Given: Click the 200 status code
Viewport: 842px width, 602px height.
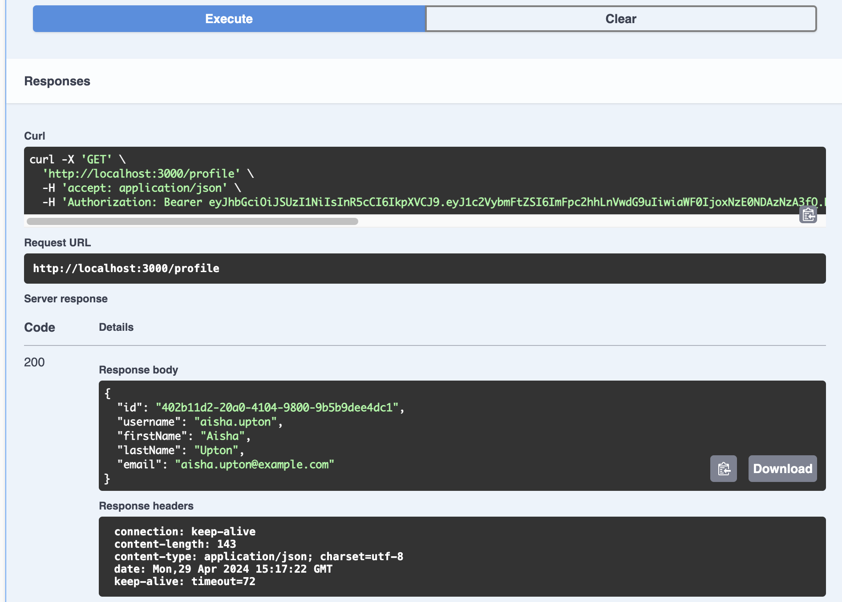Looking at the screenshot, I should [34, 362].
